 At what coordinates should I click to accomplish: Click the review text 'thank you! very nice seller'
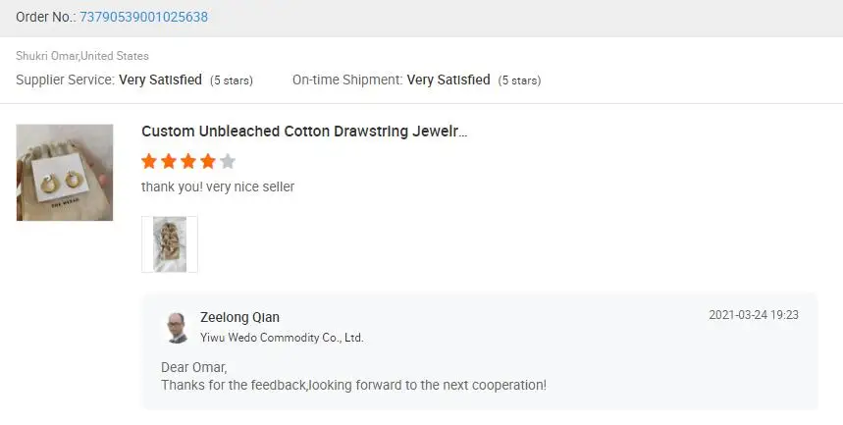(x=218, y=186)
